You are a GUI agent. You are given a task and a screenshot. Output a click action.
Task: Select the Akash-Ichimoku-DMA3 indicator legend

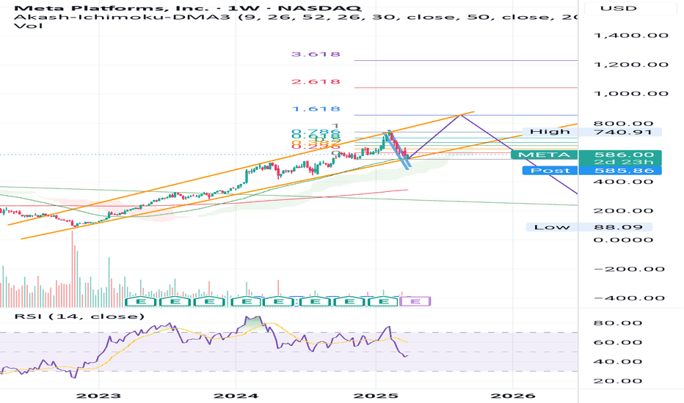pos(295,17)
